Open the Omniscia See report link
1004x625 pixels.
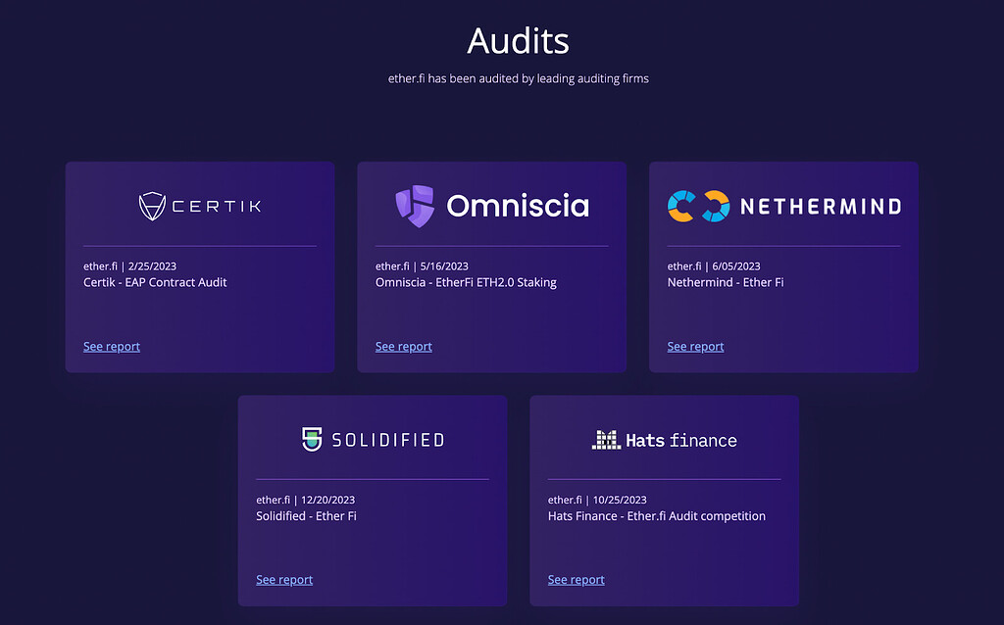tap(403, 346)
